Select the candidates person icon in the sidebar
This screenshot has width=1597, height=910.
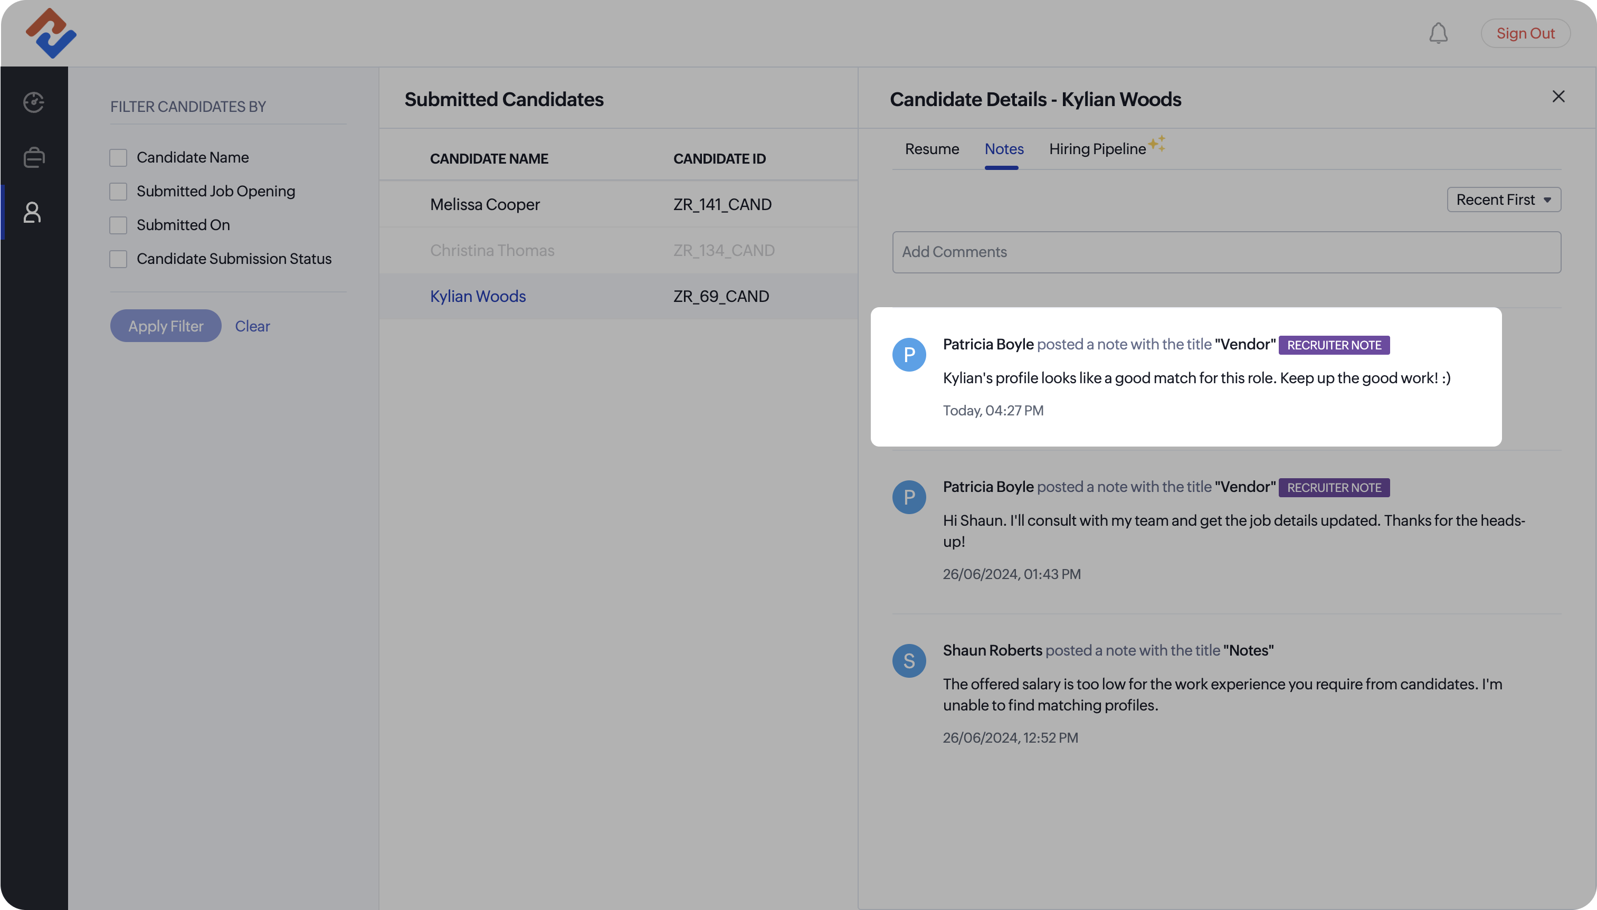coord(33,213)
